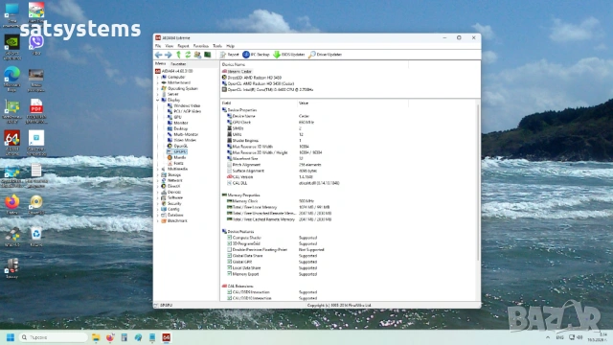The width and height of the screenshot is (613, 345).
Task: Select the OpenCL Intel Core CPU device
Action: (268, 89)
